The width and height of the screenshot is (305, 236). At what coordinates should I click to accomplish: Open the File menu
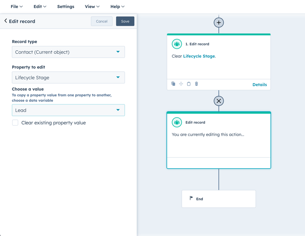16,6
